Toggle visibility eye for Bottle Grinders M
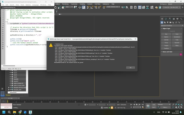The height and width of the screenshot is (115, 184). tap(10, 83)
